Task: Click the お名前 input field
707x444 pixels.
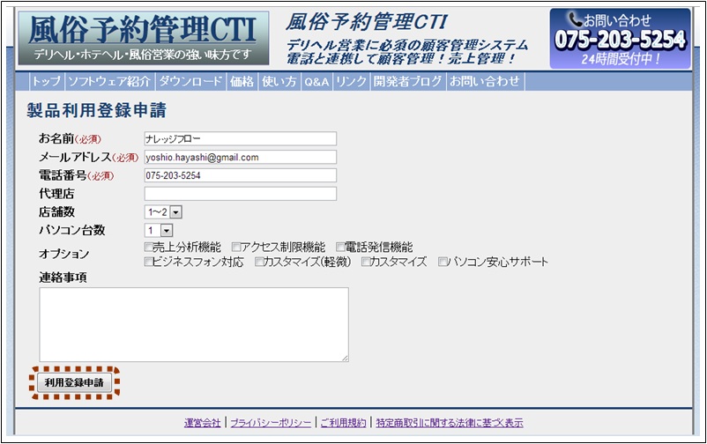Action: click(240, 138)
